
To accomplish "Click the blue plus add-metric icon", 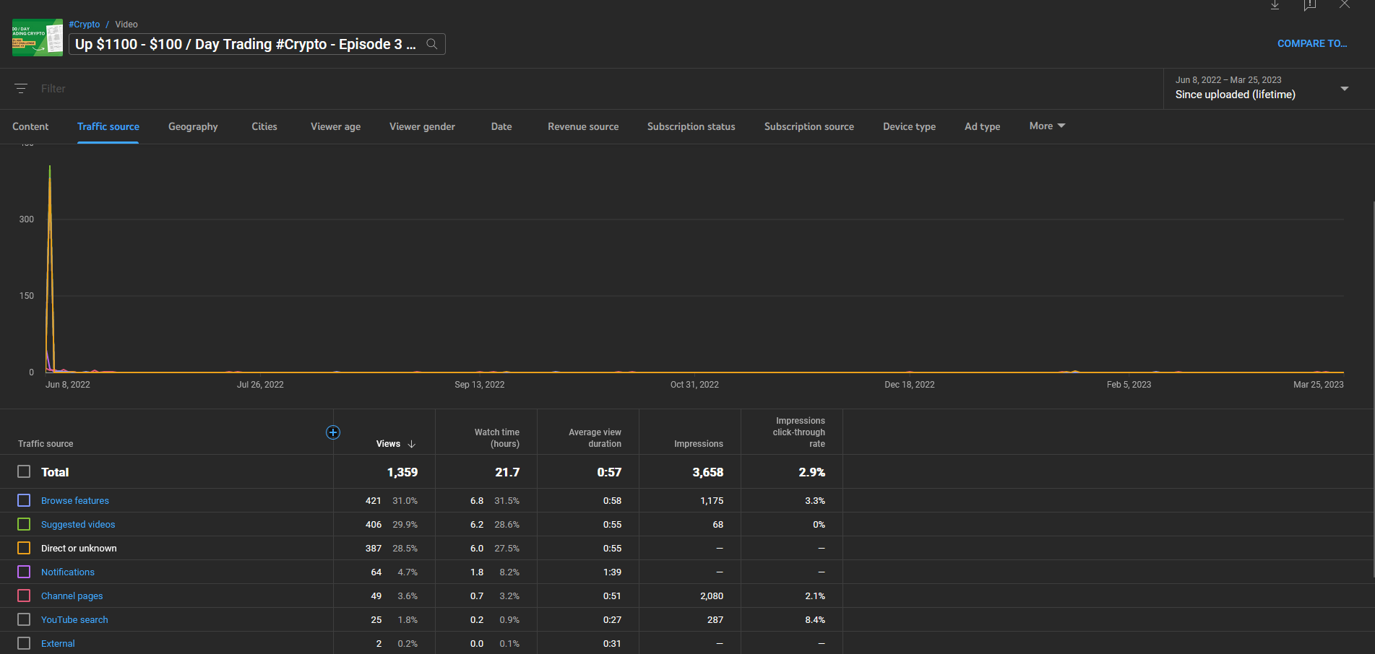I will [333, 432].
